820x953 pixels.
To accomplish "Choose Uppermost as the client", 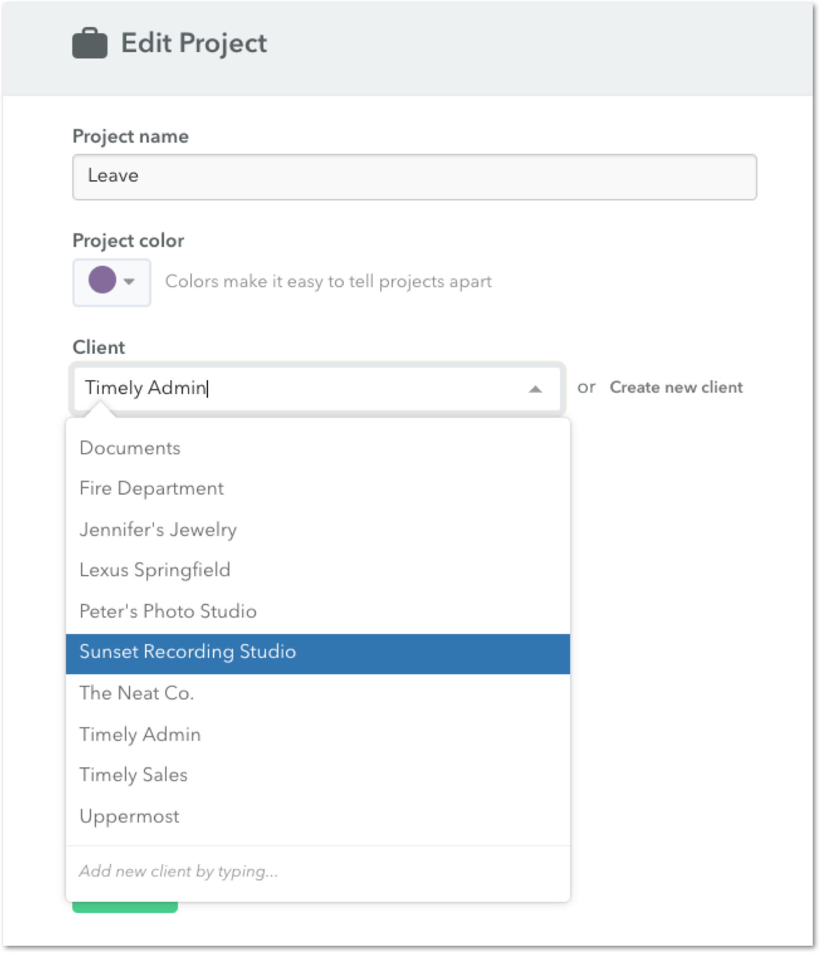I will pyautogui.click(x=130, y=816).
